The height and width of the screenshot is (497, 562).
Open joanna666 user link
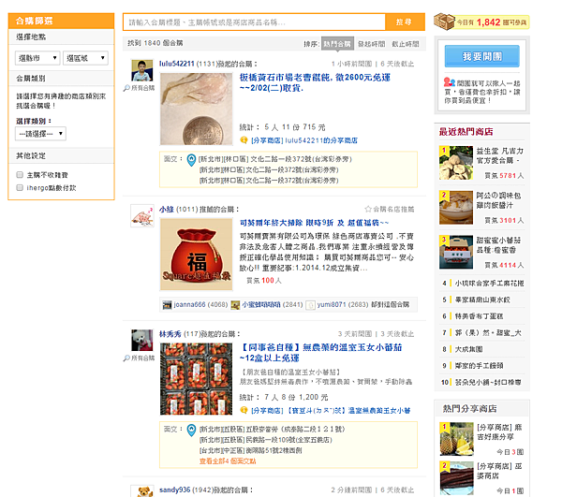(x=189, y=305)
